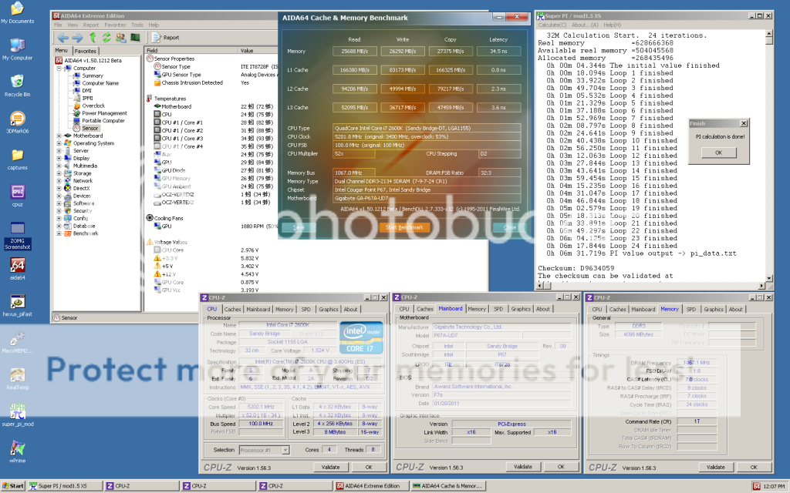Switch to AIDA64 Extreme Edition taskbar button

point(371,486)
